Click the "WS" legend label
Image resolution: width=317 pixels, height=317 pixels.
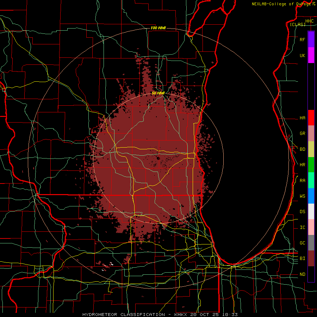click(x=303, y=196)
